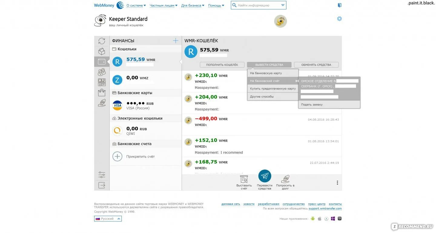This screenshot has height=233, width=436.
Task: Click the ПОПОЛНИТЬ КОШЕЛЁК button
Action: pyautogui.click(x=222, y=65)
